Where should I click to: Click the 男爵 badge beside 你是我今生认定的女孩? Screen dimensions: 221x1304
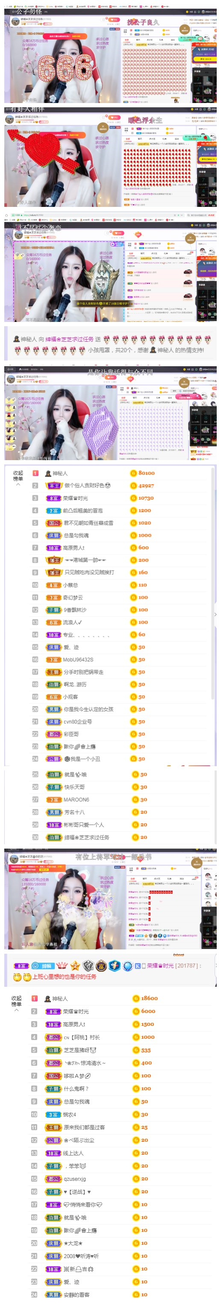[x=53, y=709]
